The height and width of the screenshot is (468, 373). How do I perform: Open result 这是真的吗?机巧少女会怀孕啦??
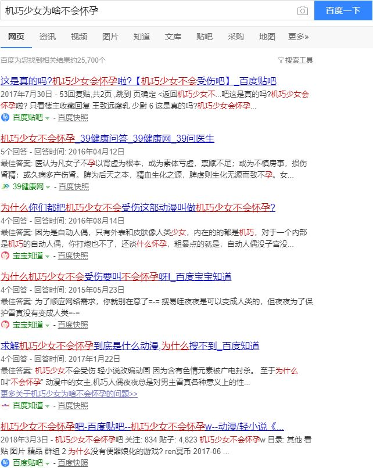point(138,81)
